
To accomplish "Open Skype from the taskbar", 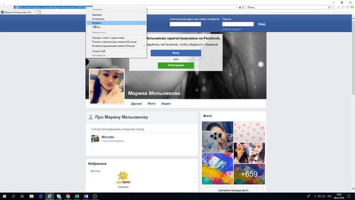I will [59, 196].
